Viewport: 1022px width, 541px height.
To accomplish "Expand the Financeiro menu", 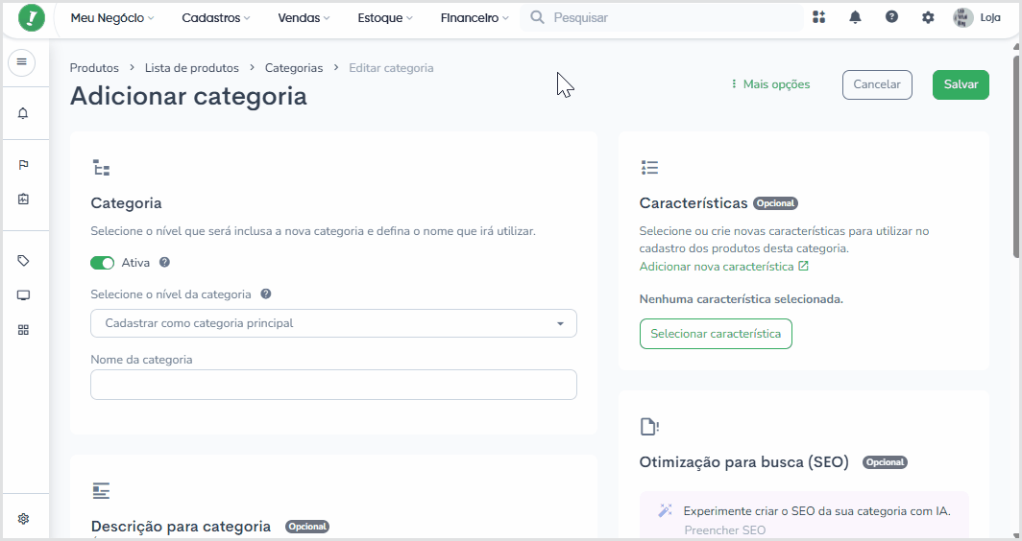I will (x=474, y=18).
